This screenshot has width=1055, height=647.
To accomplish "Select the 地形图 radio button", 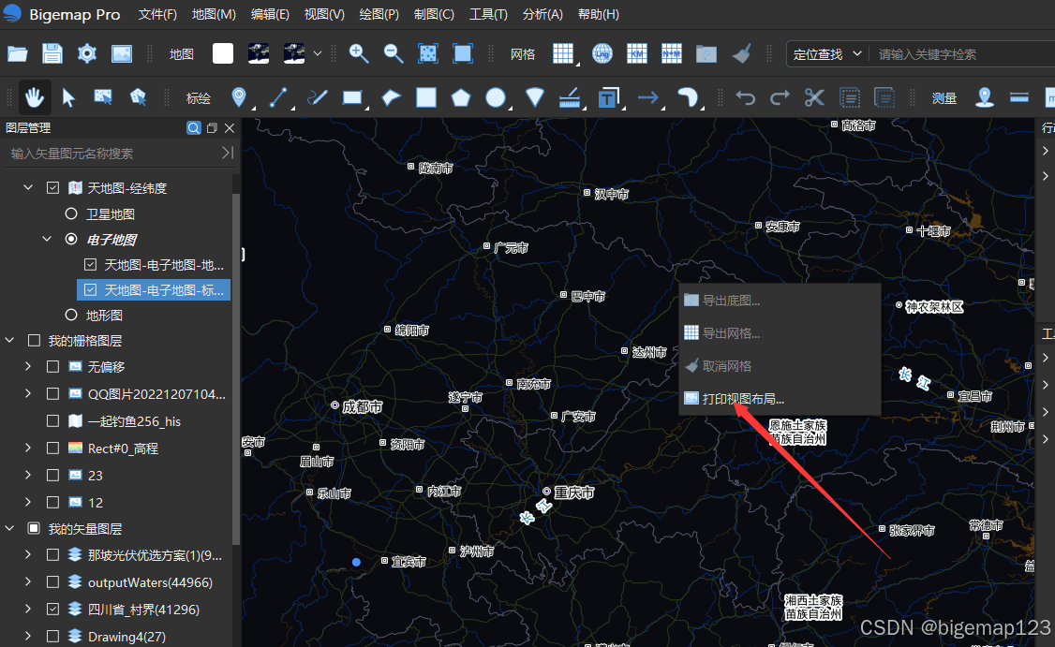I will (71, 315).
